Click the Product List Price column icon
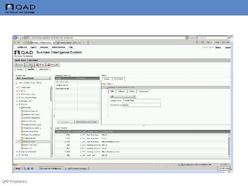Screen dimensions: 248x186 [x=22, y=131]
